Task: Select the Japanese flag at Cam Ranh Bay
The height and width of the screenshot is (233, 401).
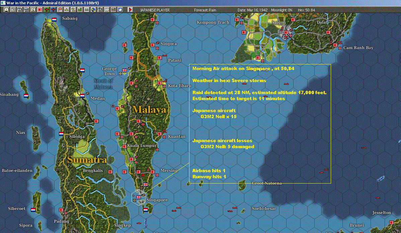Action: 335,45
